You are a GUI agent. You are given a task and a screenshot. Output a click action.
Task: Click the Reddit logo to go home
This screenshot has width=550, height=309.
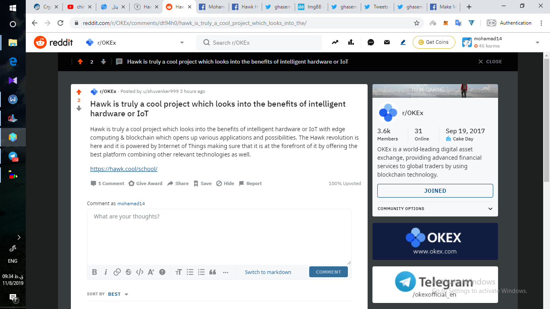pos(53,42)
